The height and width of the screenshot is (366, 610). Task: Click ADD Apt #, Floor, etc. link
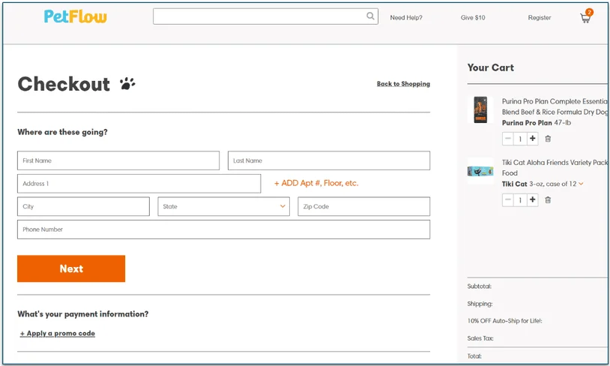(315, 183)
